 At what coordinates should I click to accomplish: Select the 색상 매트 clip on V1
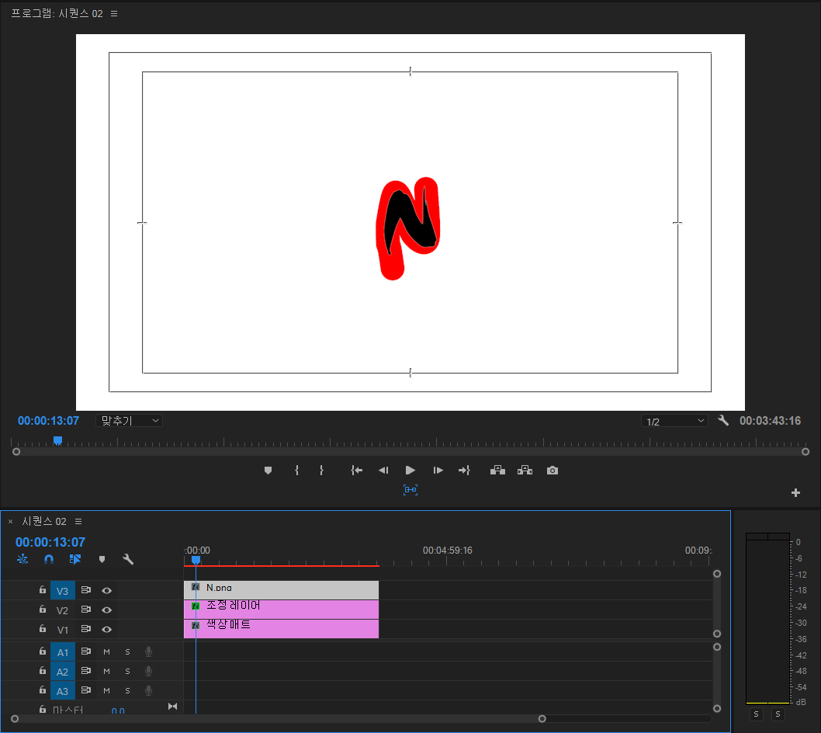[281, 629]
